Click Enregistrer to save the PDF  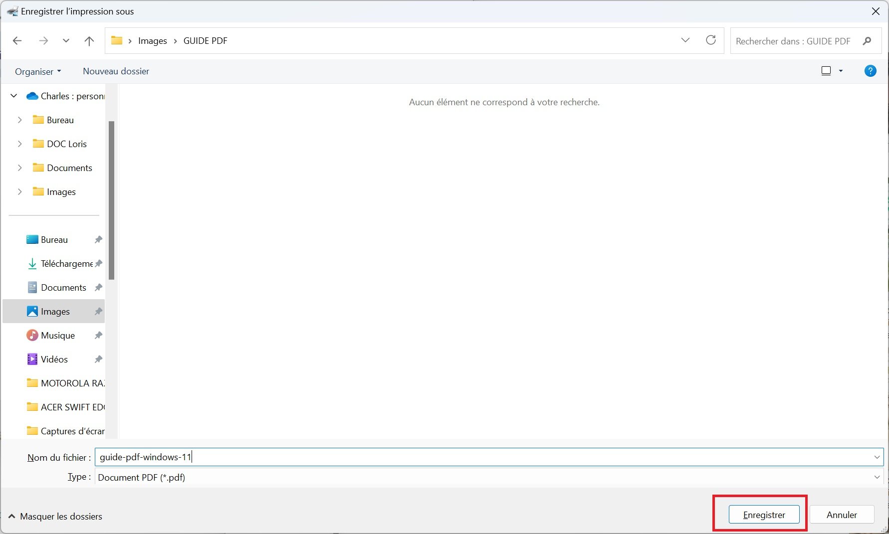tap(764, 515)
